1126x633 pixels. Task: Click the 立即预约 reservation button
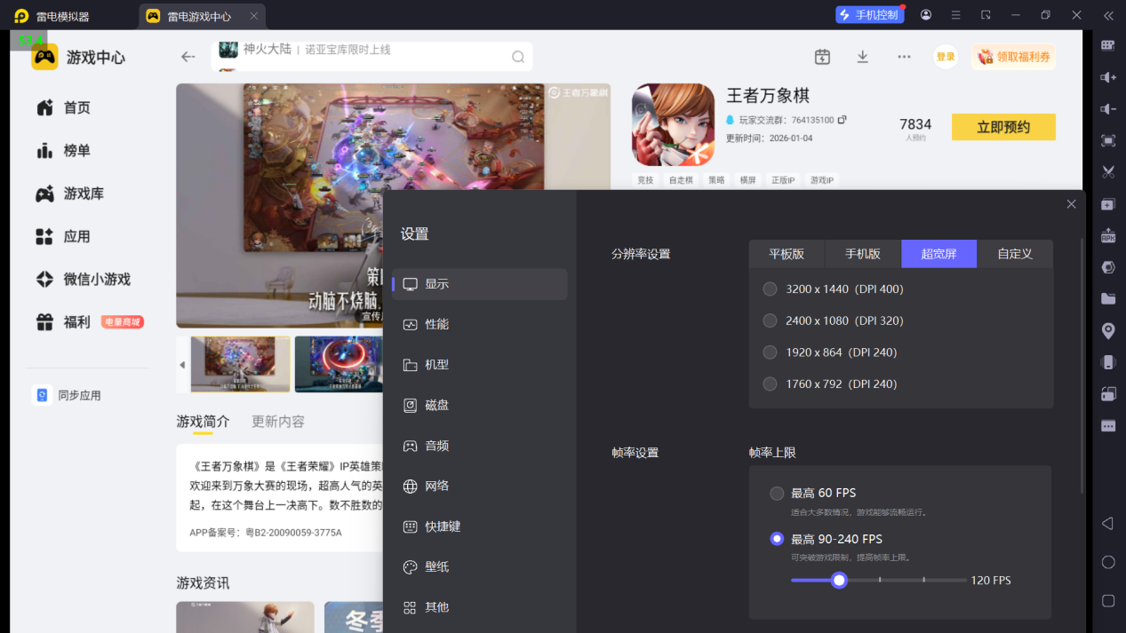tap(1002, 126)
